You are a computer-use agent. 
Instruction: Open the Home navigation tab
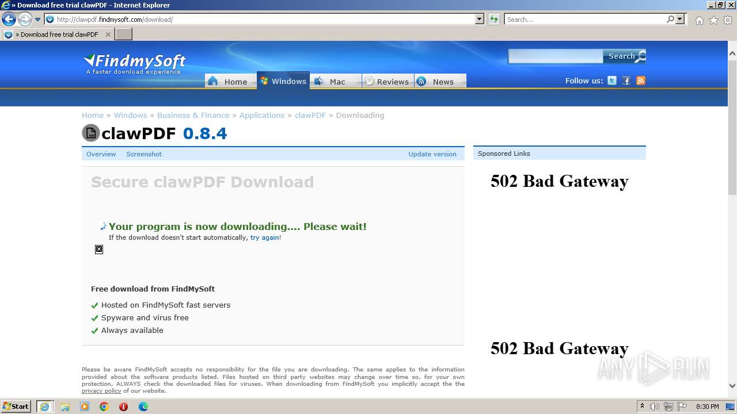[x=230, y=81]
